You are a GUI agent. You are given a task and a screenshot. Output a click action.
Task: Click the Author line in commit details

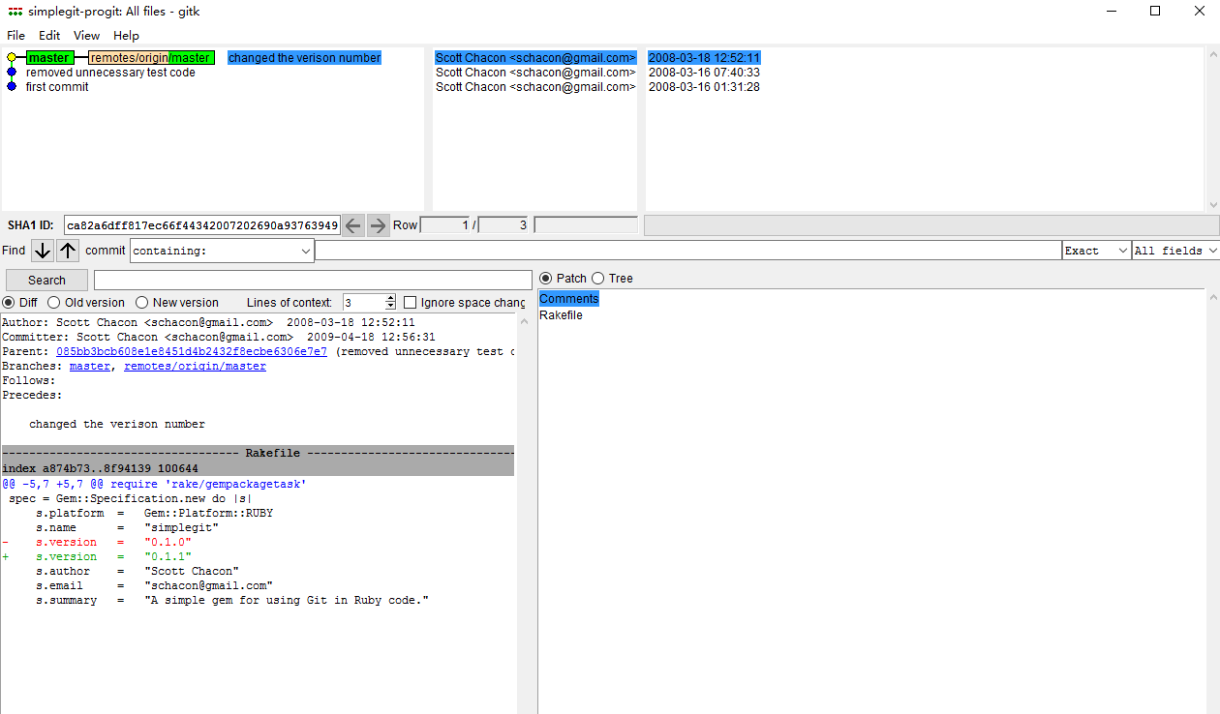click(x=208, y=322)
